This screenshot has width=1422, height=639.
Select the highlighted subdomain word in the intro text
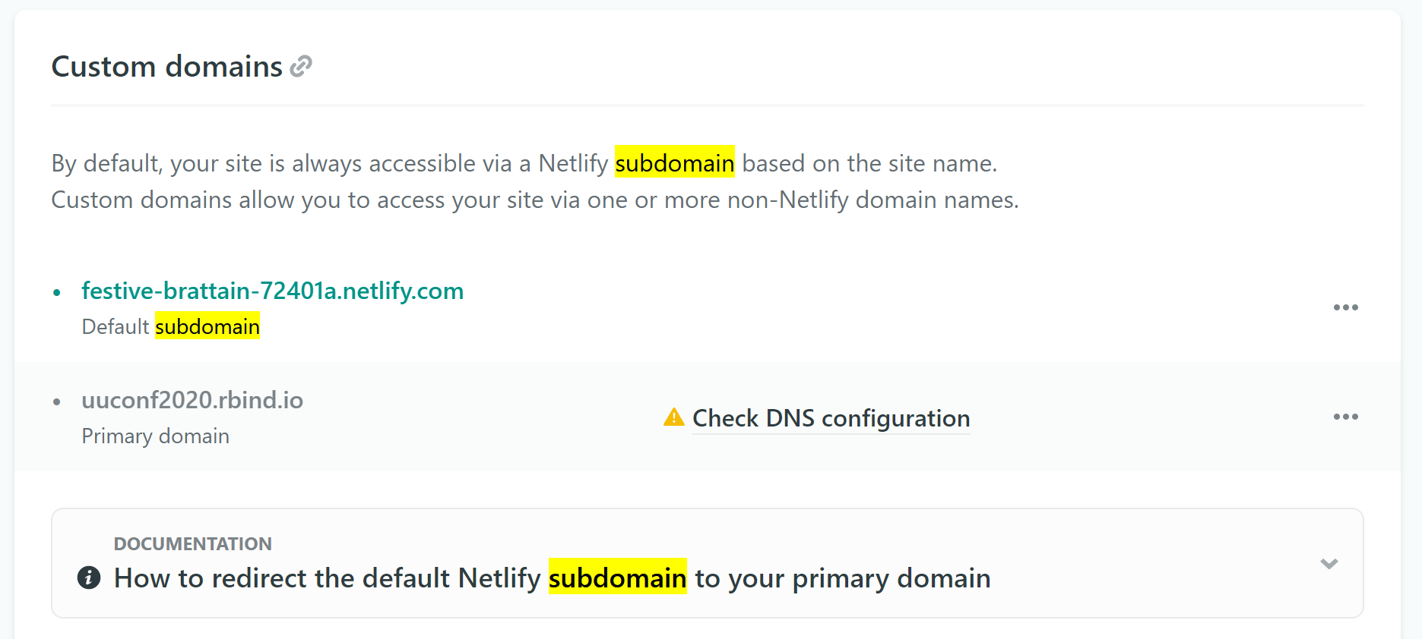point(675,162)
